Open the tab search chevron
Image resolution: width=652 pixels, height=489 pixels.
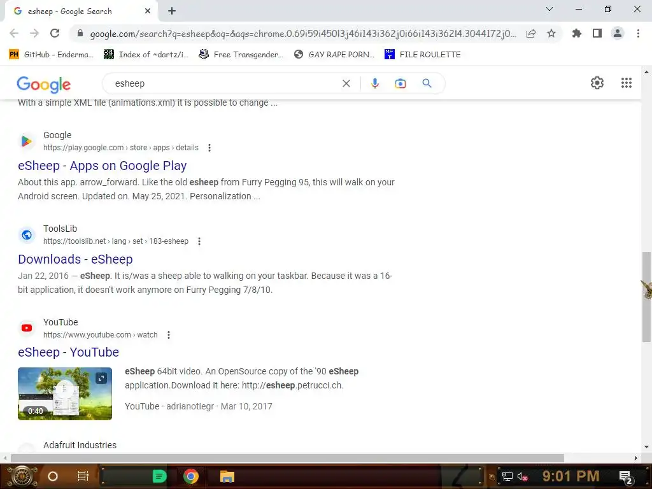coord(549,9)
